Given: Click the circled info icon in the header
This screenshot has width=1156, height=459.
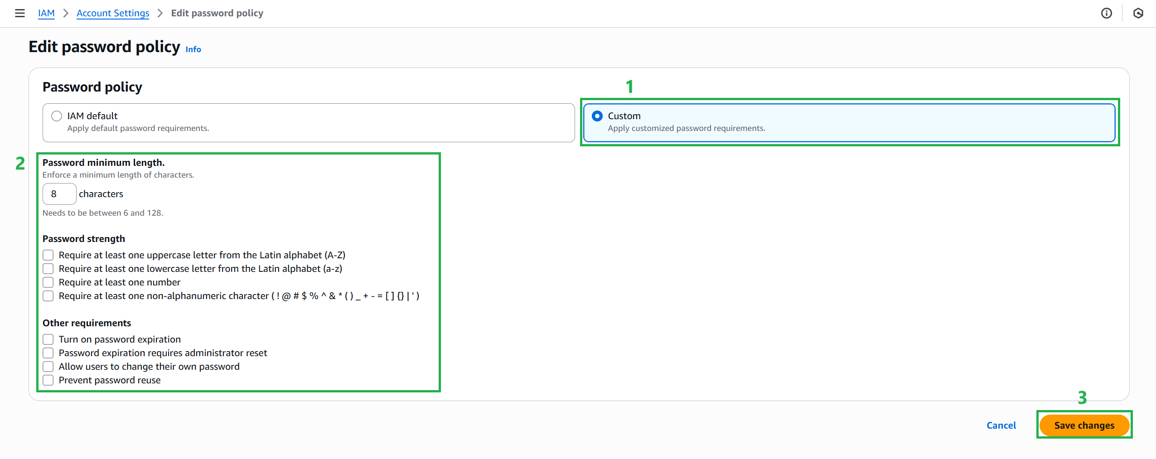Looking at the screenshot, I should click(1106, 13).
